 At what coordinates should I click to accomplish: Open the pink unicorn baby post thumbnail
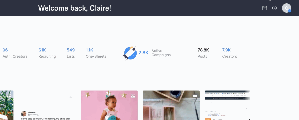(x=109, y=105)
